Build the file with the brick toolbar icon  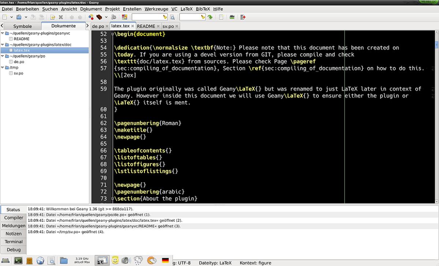pos(99,17)
